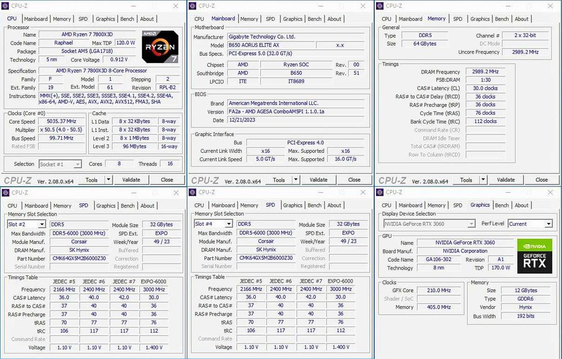Click GFX Core clock value 210.0 MHz
The width and height of the screenshot is (562, 359).
tap(439, 290)
